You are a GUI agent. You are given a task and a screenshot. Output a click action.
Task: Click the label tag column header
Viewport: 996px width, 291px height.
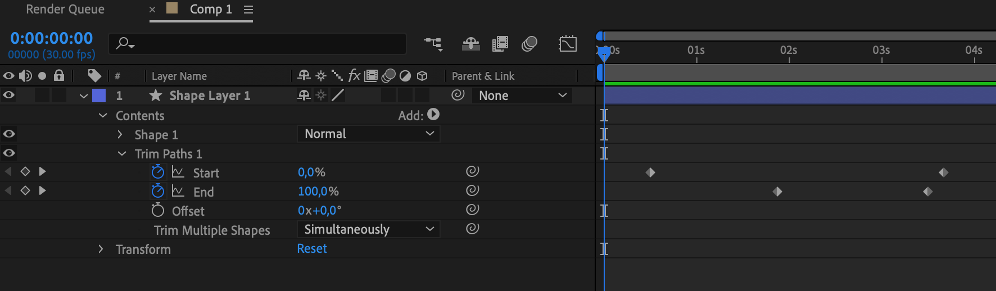point(94,75)
